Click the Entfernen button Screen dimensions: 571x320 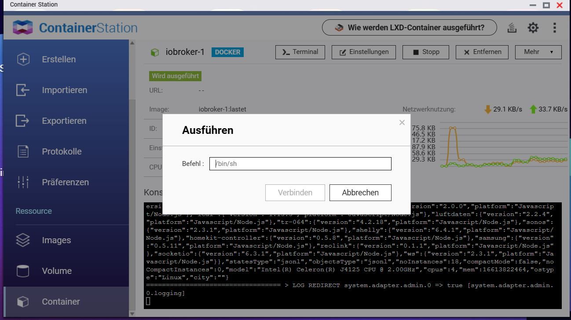click(482, 52)
